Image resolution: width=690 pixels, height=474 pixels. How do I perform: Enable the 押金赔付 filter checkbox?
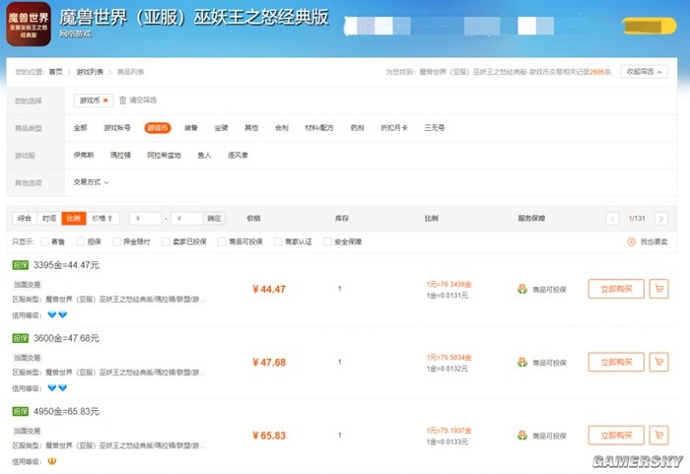(x=116, y=241)
